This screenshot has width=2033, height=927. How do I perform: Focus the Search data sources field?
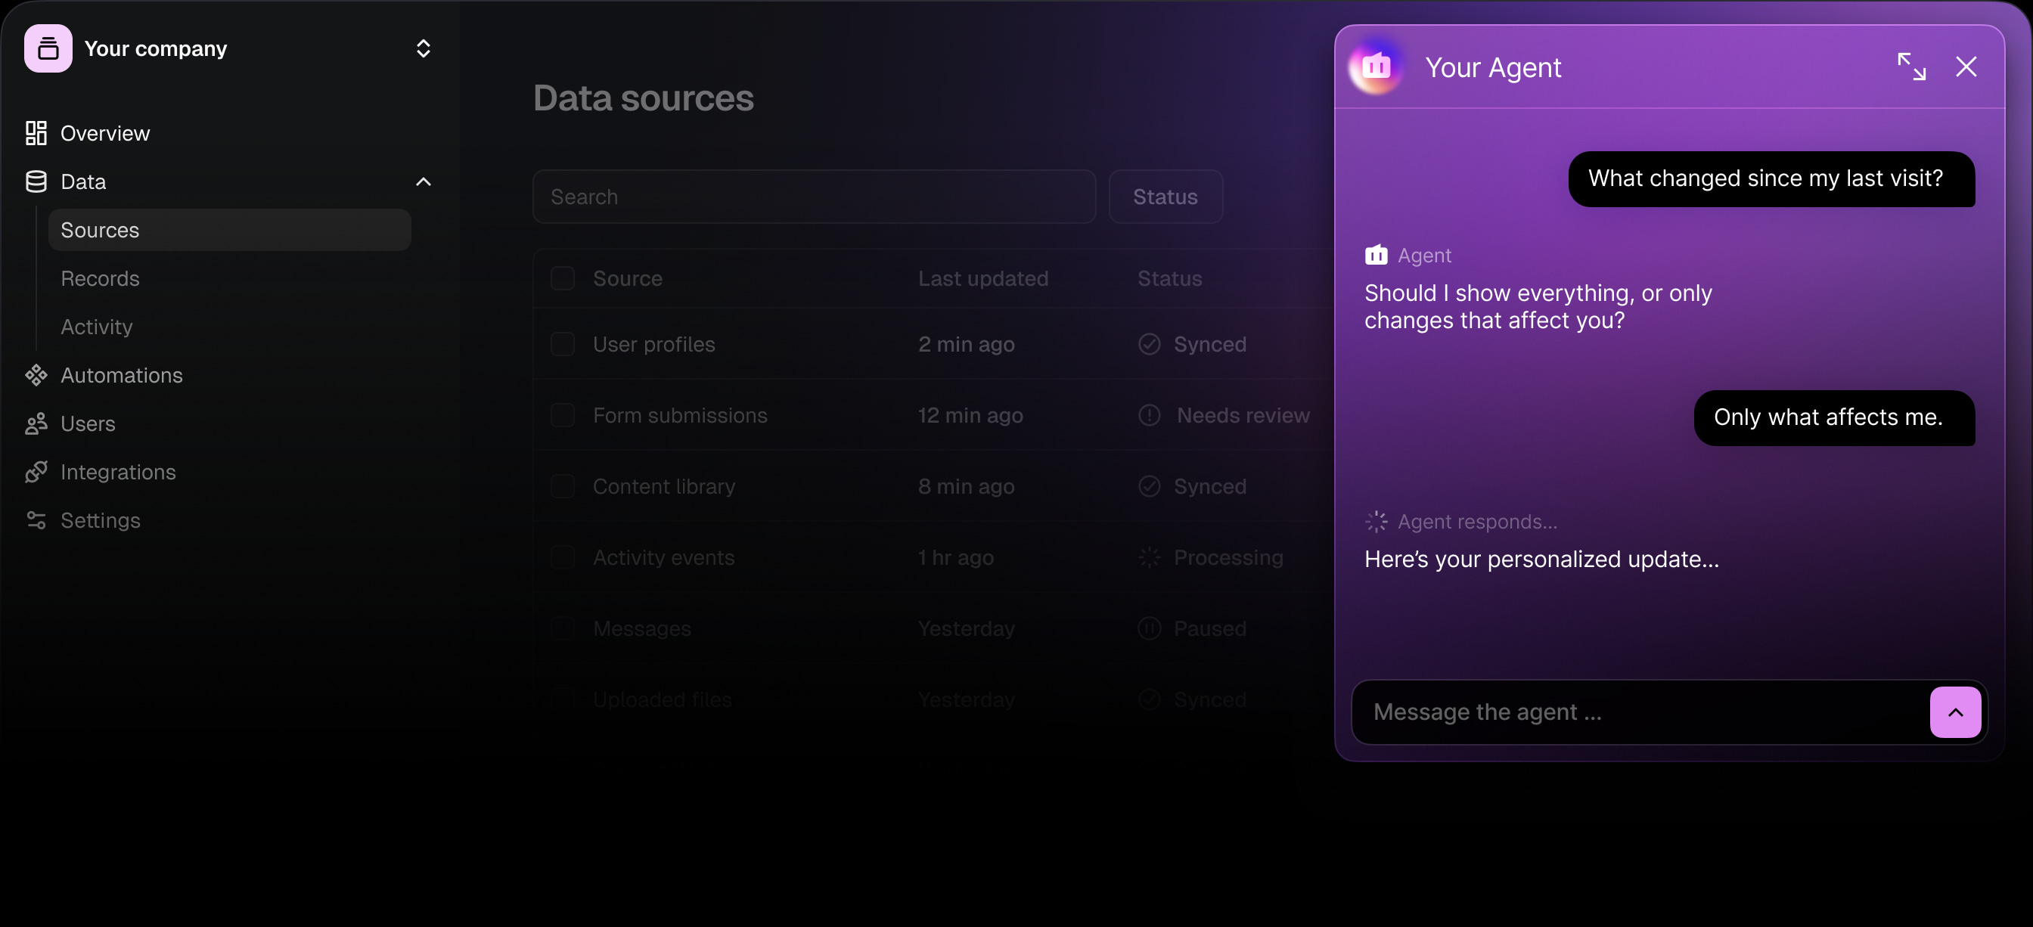tap(814, 197)
